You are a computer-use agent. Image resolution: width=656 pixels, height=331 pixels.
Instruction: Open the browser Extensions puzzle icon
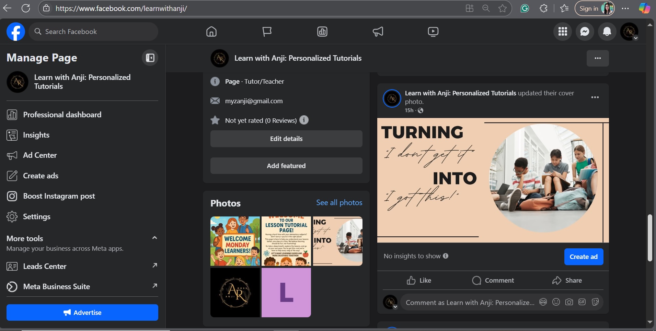click(x=543, y=8)
